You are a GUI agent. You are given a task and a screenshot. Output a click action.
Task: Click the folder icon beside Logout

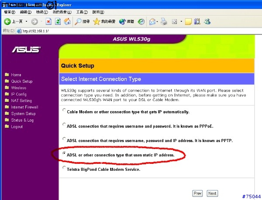[x=7, y=126]
